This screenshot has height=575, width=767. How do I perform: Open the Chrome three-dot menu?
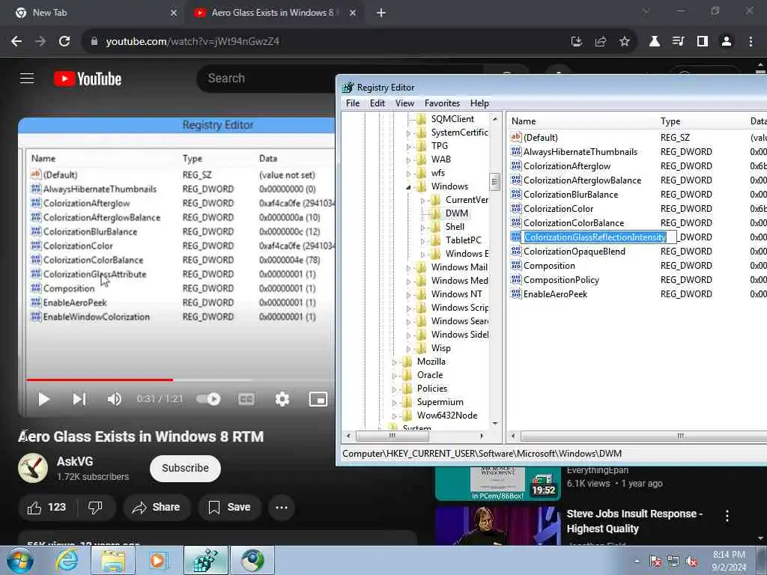[x=751, y=42]
